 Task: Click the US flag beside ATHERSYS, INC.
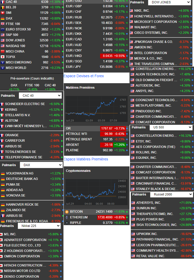click(133, 203)
